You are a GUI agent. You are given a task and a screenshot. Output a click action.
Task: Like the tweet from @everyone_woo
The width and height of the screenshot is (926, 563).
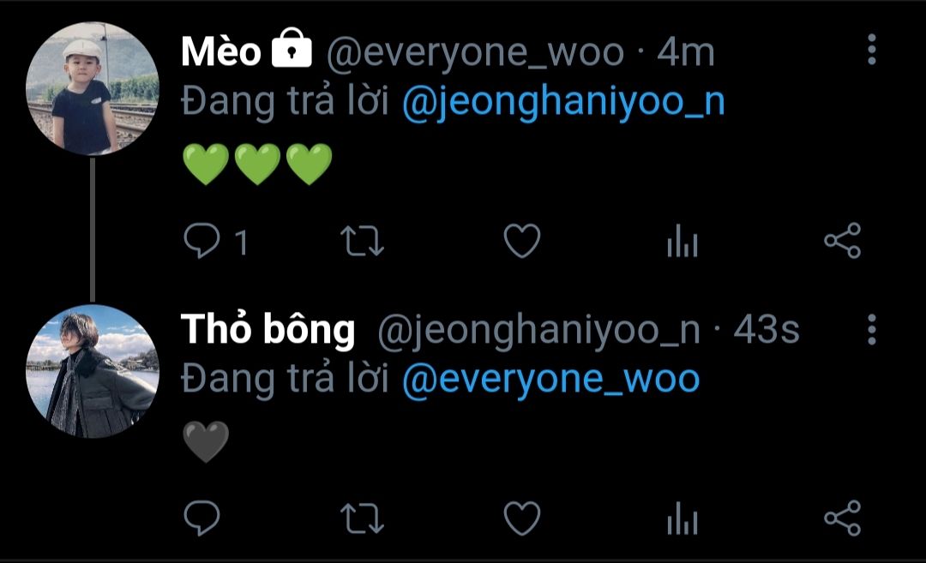pos(522,241)
